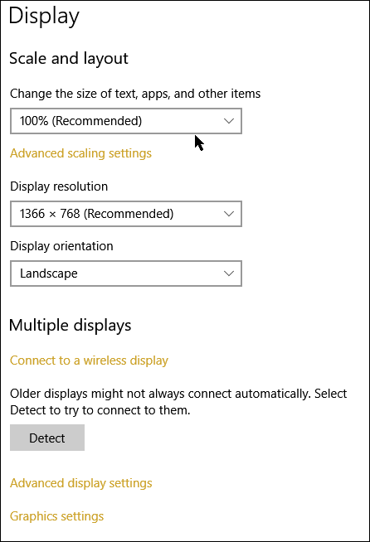Select Connect to a wireless display
Image resolution: width=370 pixels, height=542 pixels.
89,361
